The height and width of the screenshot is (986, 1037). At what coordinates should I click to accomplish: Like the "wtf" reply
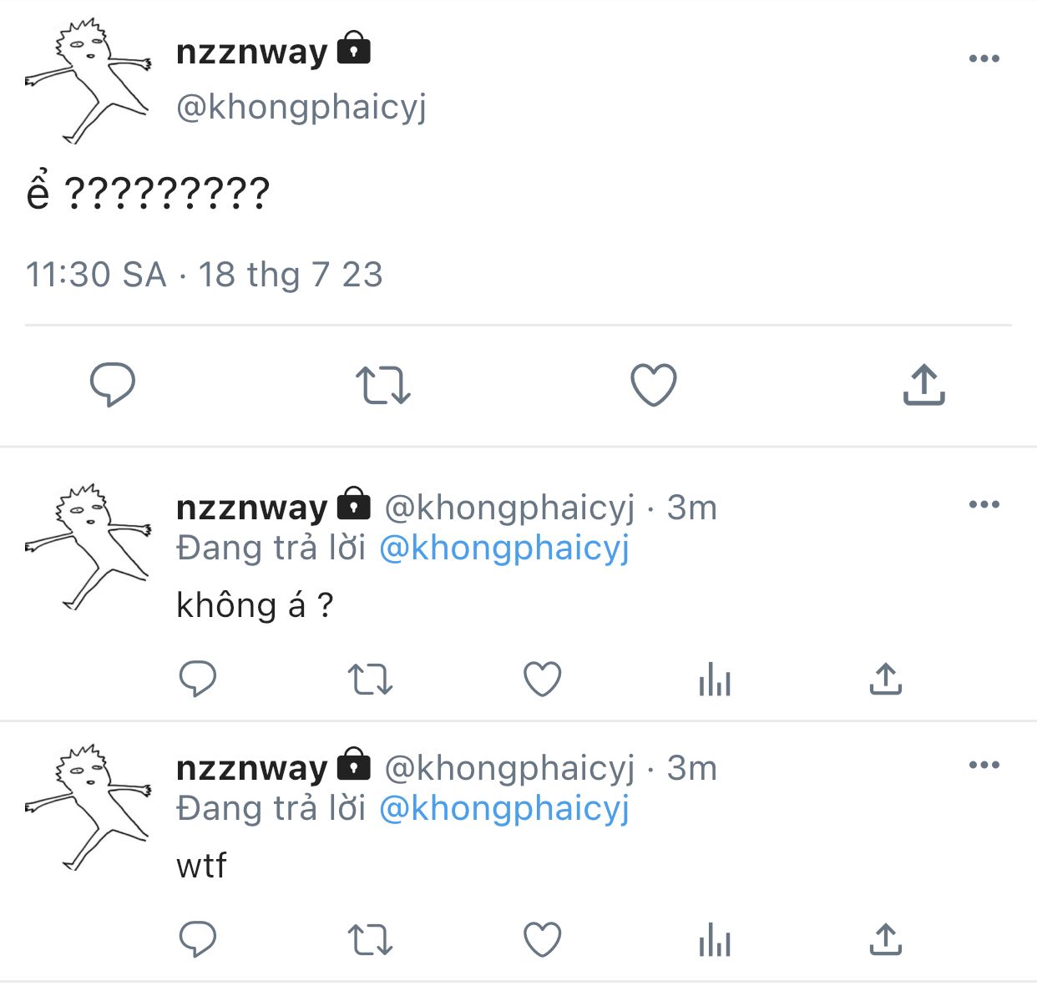(x=543, y=939)
